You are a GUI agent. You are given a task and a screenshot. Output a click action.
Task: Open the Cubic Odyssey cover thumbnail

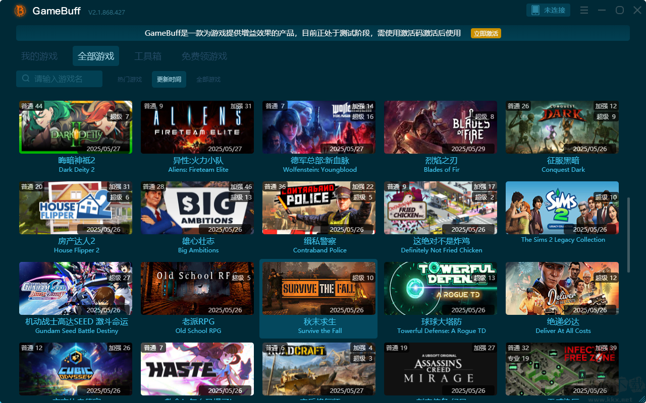(x=76, y=369)
